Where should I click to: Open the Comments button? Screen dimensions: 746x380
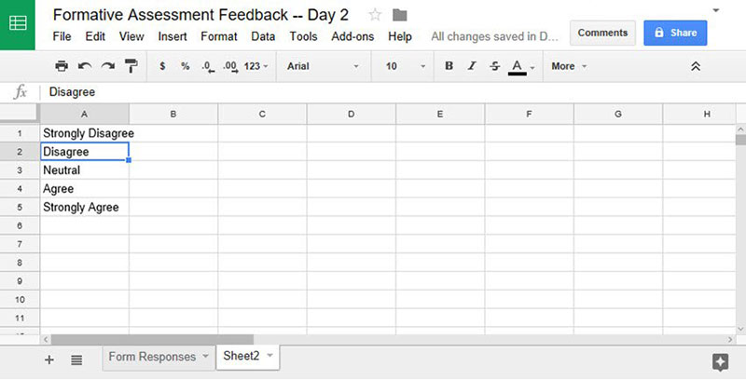click(602, 33)
